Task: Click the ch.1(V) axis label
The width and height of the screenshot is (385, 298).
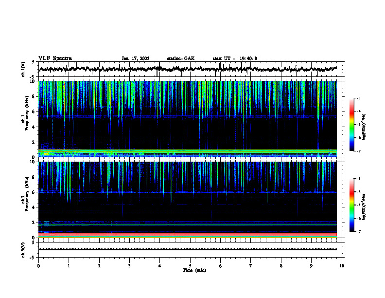Action: pyautogui.click(x=23, y=69)
